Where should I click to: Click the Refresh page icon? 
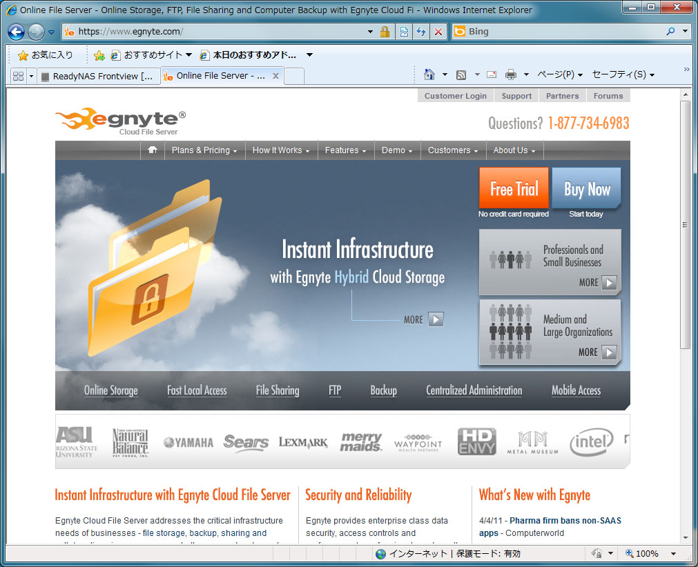click(x=420, y=32)
